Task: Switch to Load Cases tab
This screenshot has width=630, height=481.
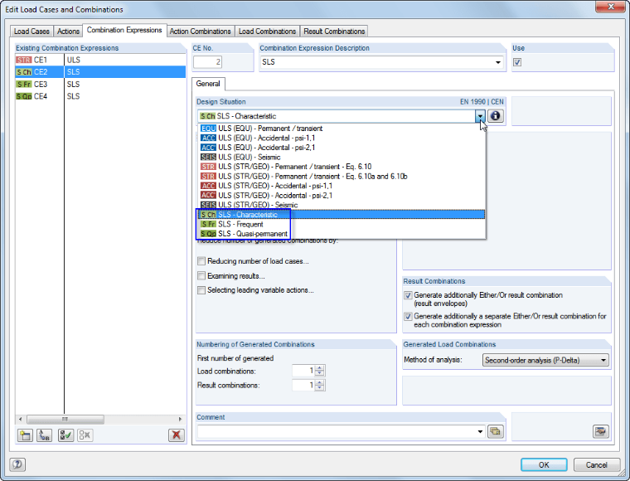Action: [31, 32]
